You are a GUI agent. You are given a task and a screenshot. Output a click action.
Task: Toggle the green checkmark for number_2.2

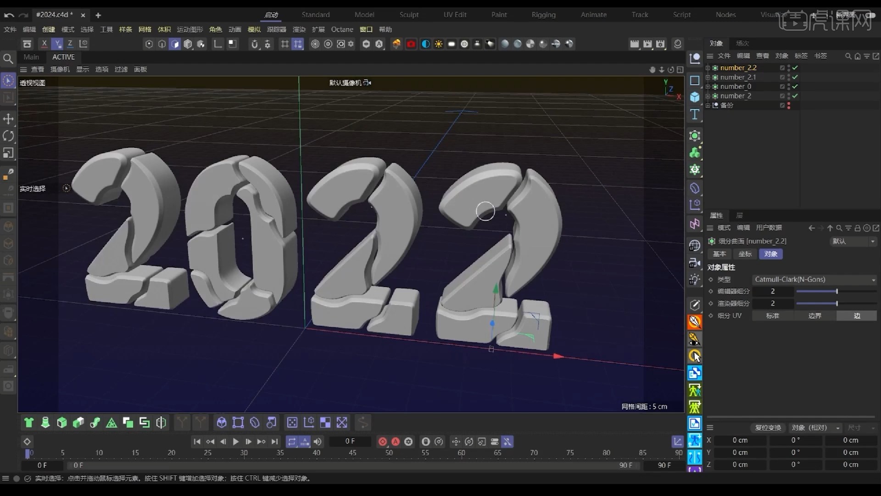point(795,68)
